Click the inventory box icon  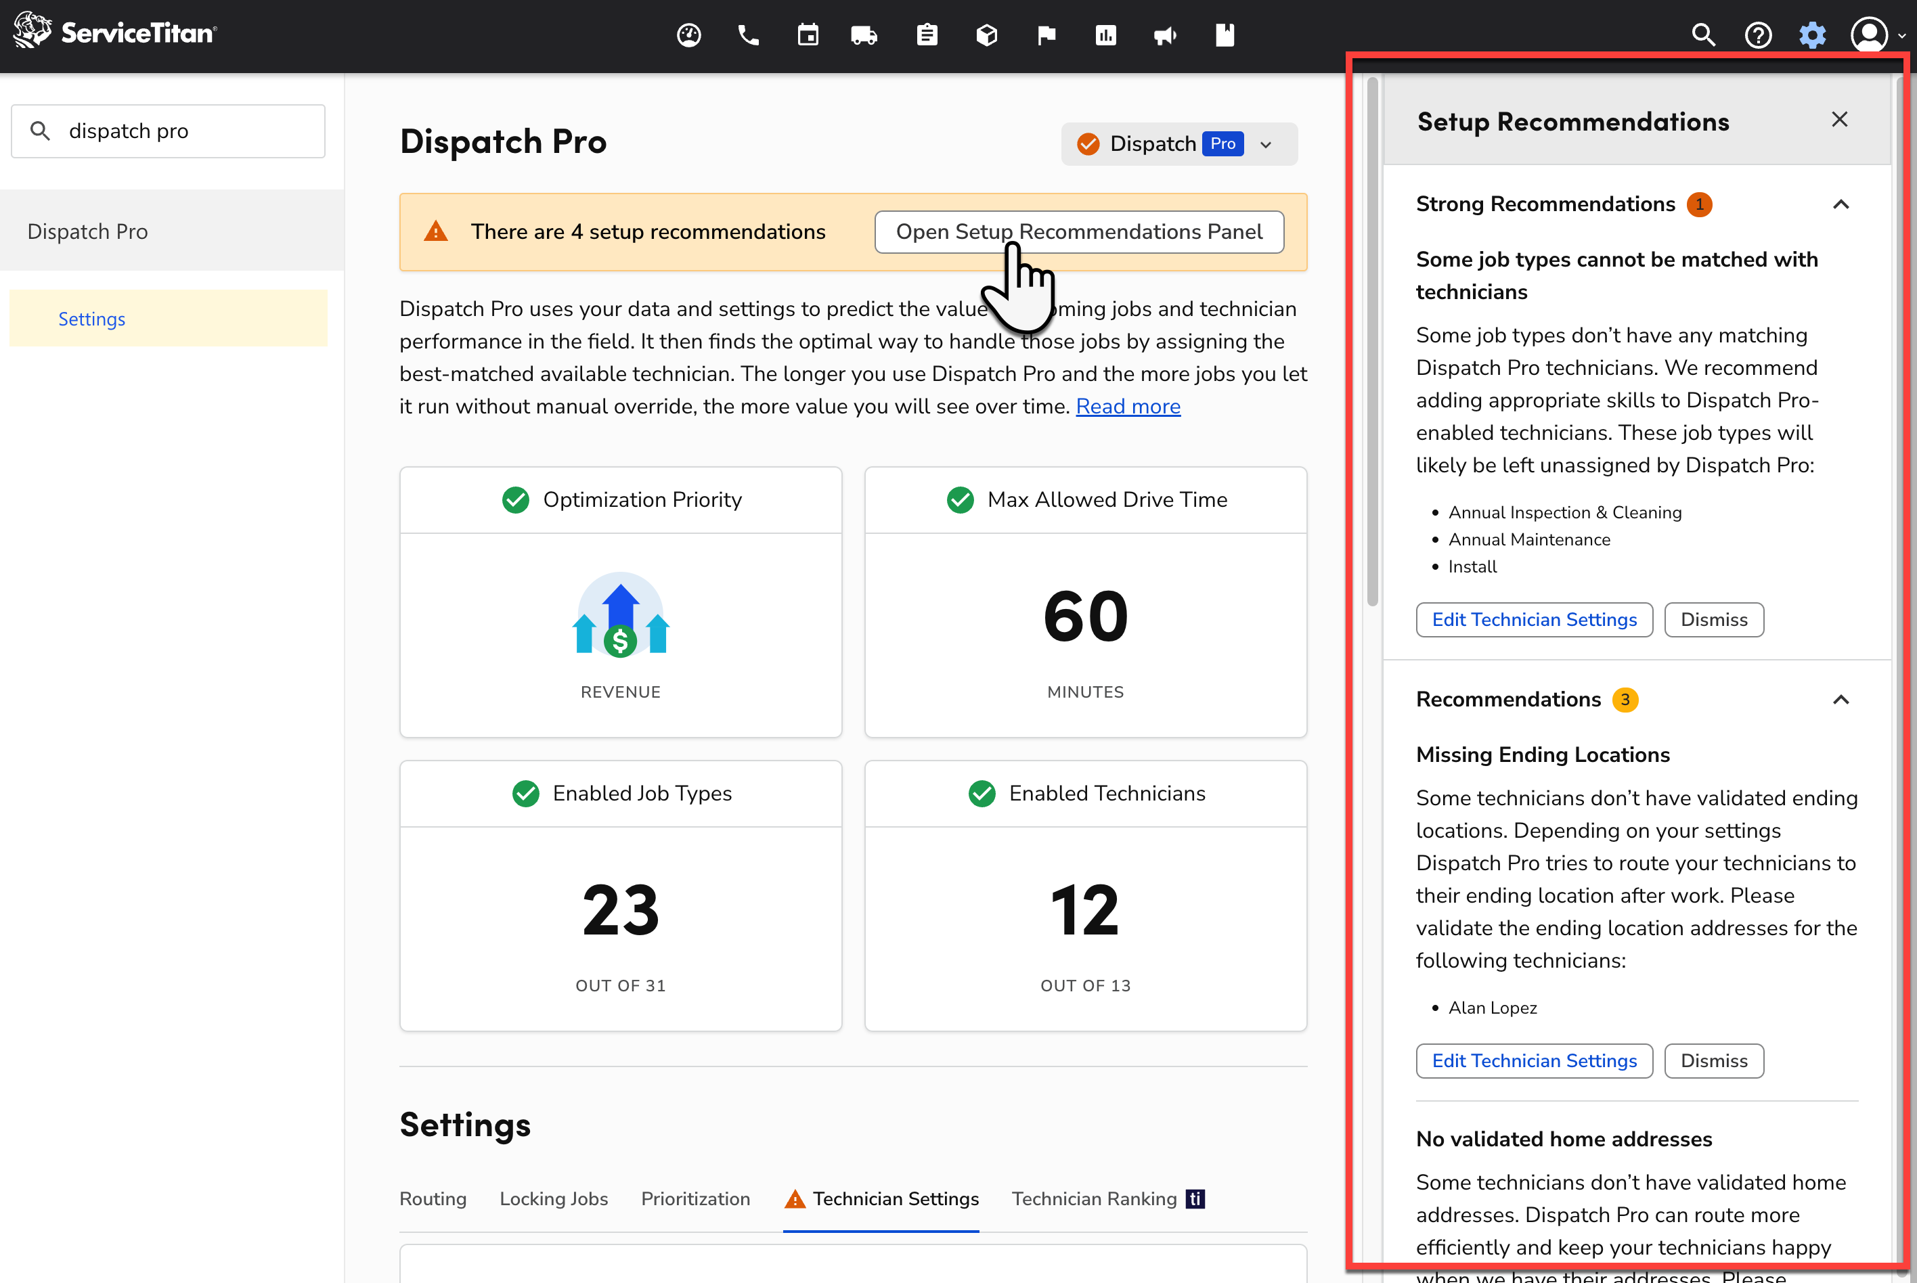(x=986, y=35)
